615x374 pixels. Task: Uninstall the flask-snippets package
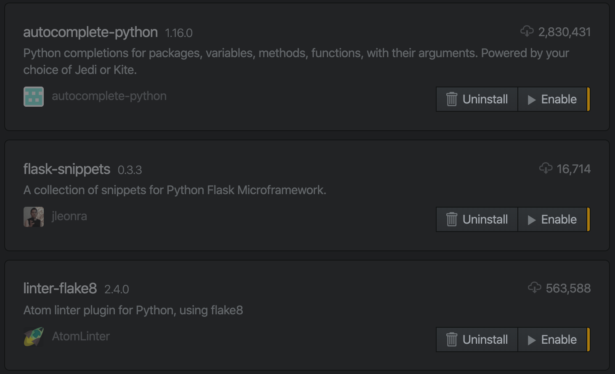point(477,219)
